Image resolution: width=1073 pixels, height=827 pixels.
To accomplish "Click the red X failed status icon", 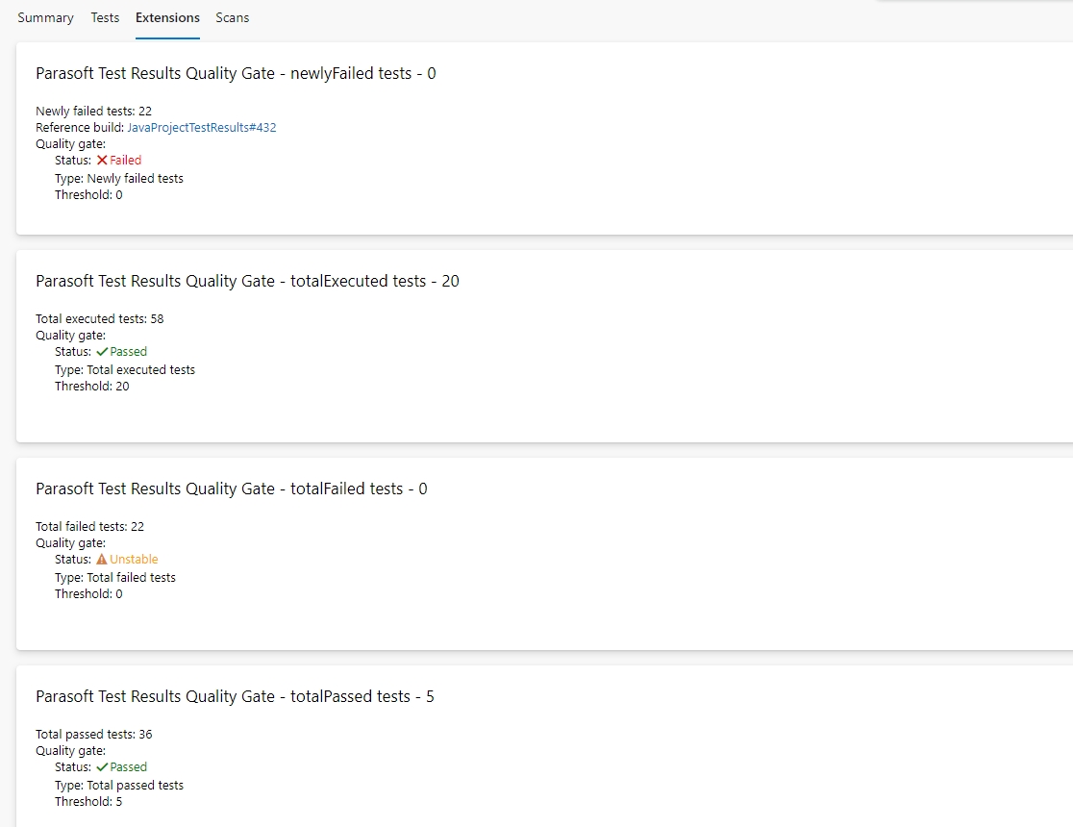I will point(102,161).
